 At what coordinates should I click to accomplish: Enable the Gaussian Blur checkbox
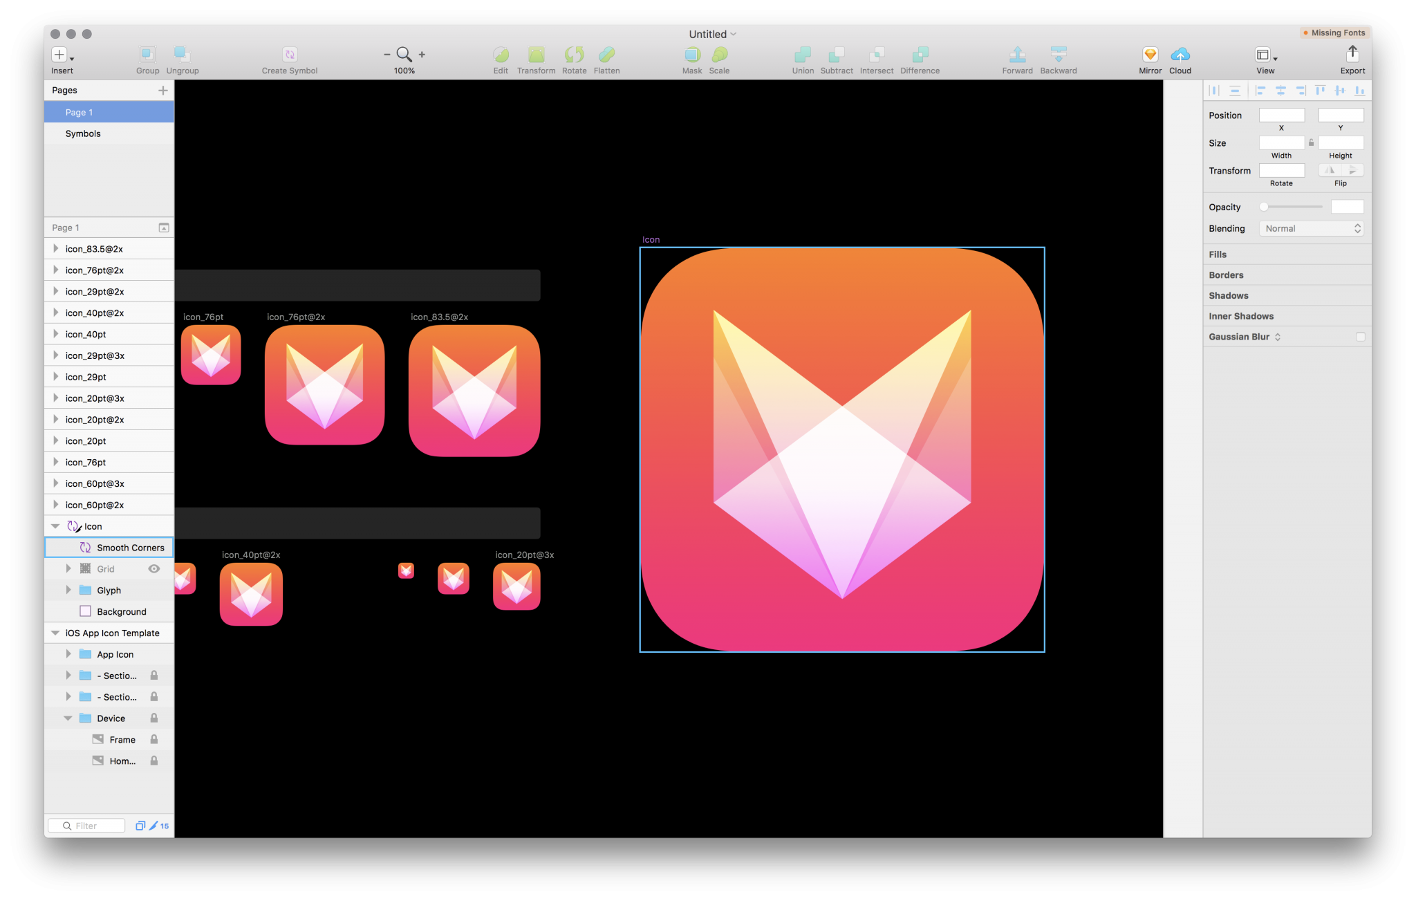click(1361, 337)
